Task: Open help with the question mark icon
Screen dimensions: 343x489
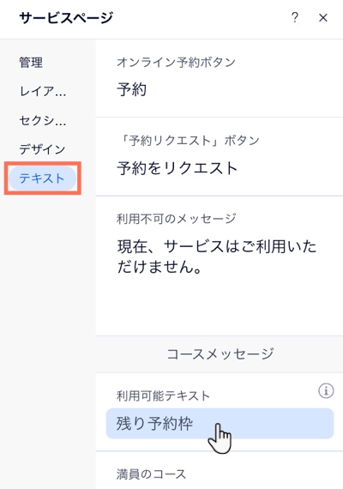Action: (295, 18)
